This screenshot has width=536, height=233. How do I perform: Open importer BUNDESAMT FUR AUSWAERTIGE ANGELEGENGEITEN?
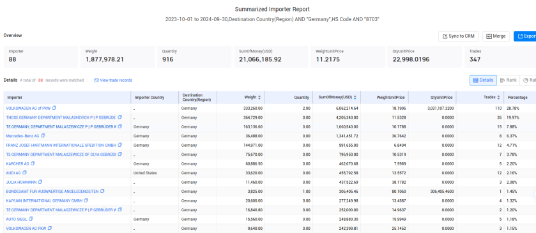click(x=52, y=191)
